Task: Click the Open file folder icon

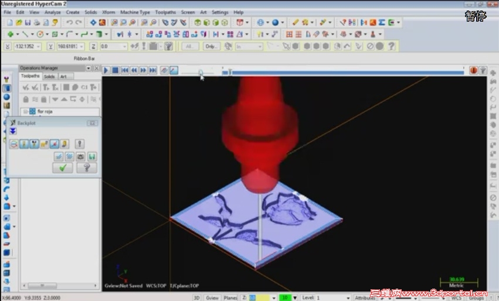Action: pos(19,23)
